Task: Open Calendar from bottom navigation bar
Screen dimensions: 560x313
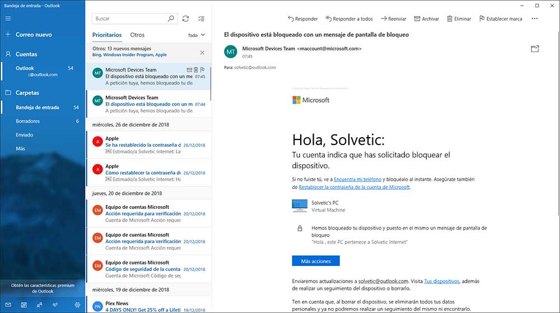Action: [x=24, y=305]
